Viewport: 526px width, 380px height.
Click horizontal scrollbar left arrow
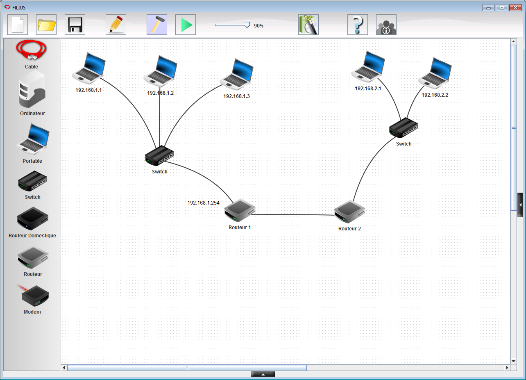(x=64, y=368)
